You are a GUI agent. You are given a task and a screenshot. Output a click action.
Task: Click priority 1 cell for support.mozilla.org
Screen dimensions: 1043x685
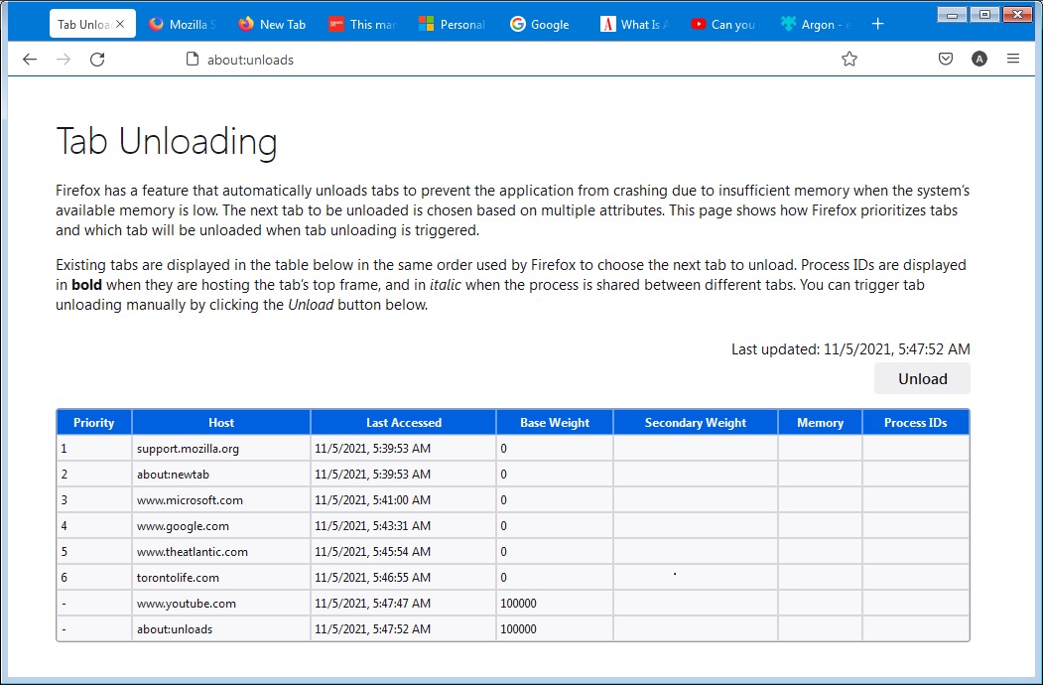(94, 449)
